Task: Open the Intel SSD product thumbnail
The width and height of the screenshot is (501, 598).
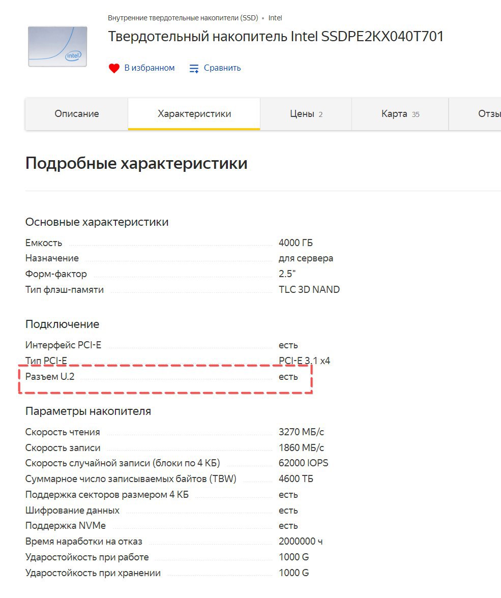Action: [x=57, y=46]
